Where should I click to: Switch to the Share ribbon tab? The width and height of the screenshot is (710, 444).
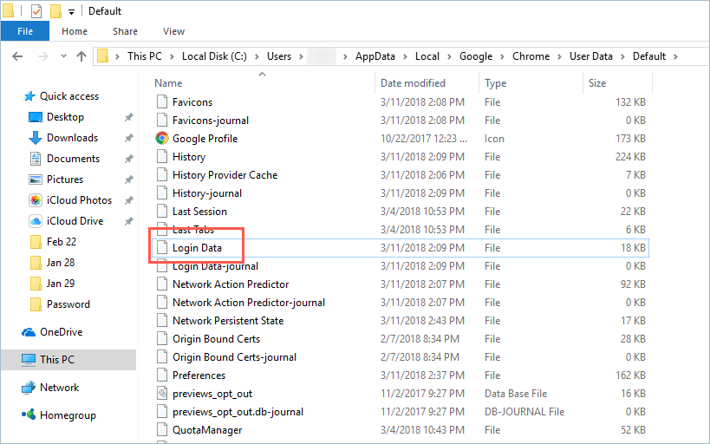tap(125, 31)
